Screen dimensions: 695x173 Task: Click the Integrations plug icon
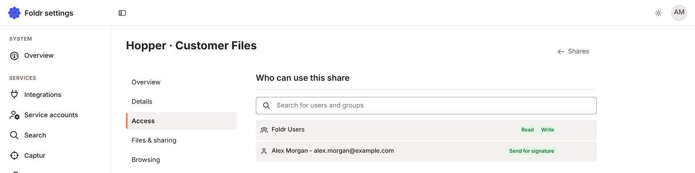[14, 95]
